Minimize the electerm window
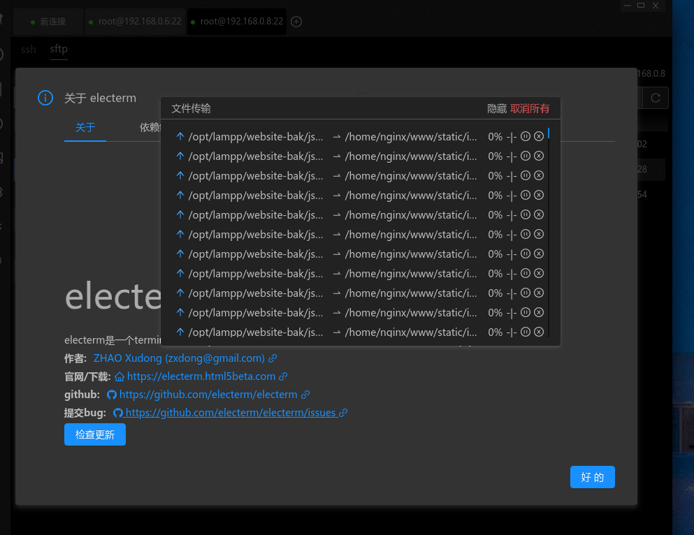 point(627,6)
